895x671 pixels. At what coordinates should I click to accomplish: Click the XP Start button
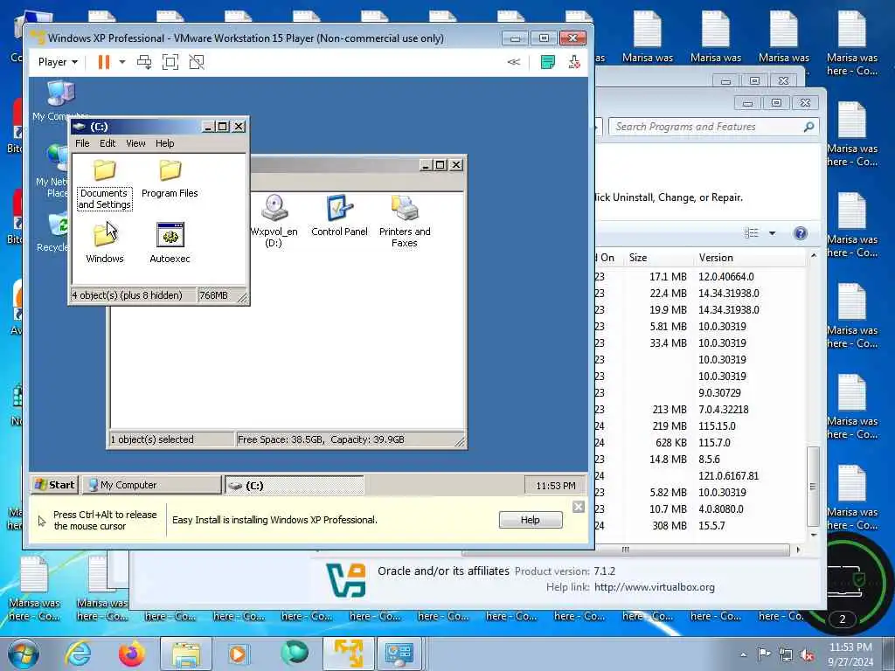pyautogui.click(x=54, y=485)
